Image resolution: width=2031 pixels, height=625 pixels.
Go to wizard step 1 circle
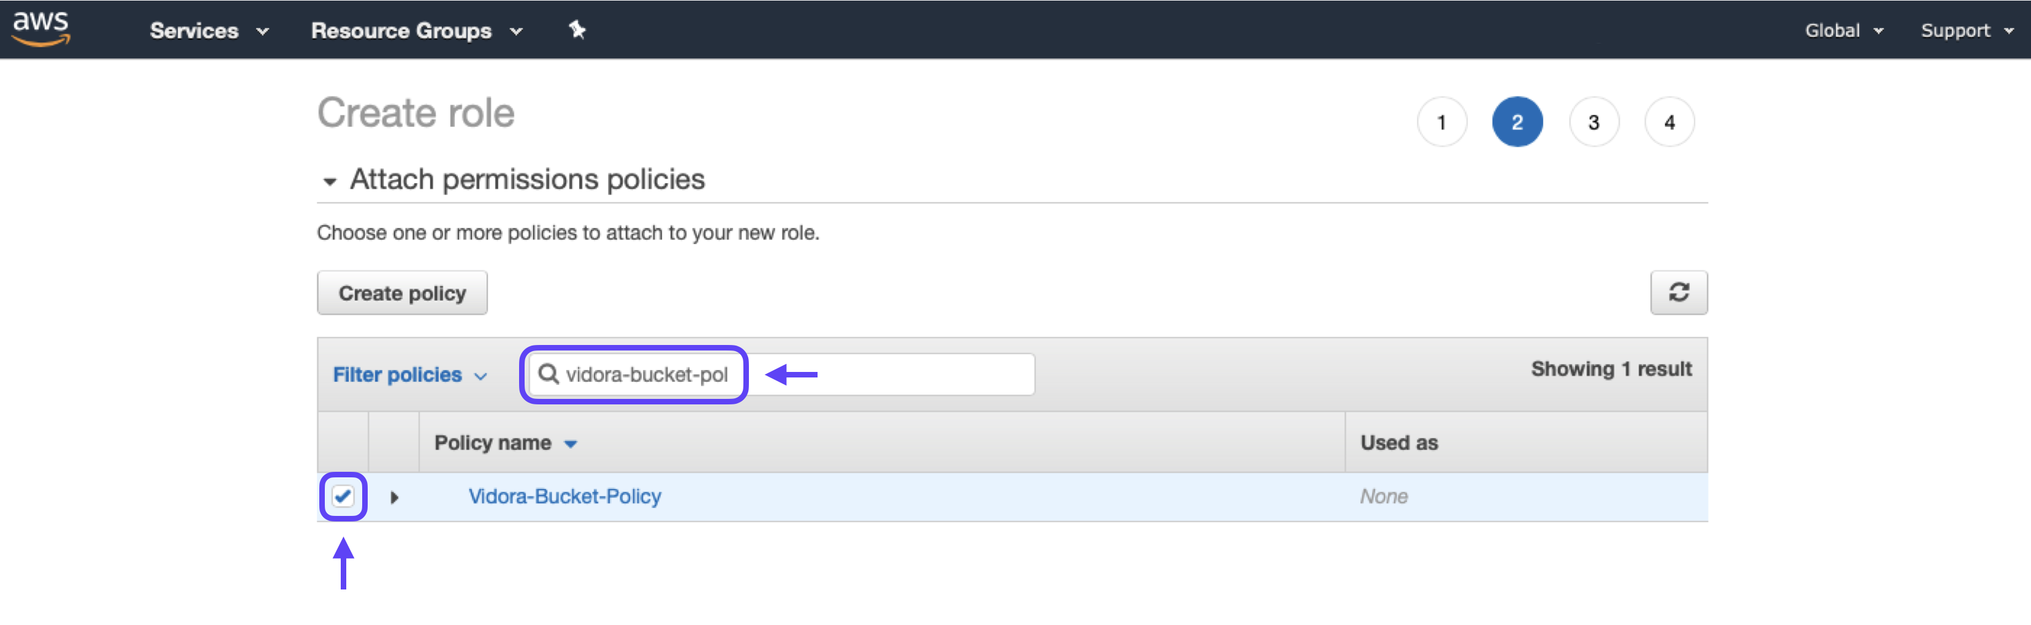[1441, 122]
